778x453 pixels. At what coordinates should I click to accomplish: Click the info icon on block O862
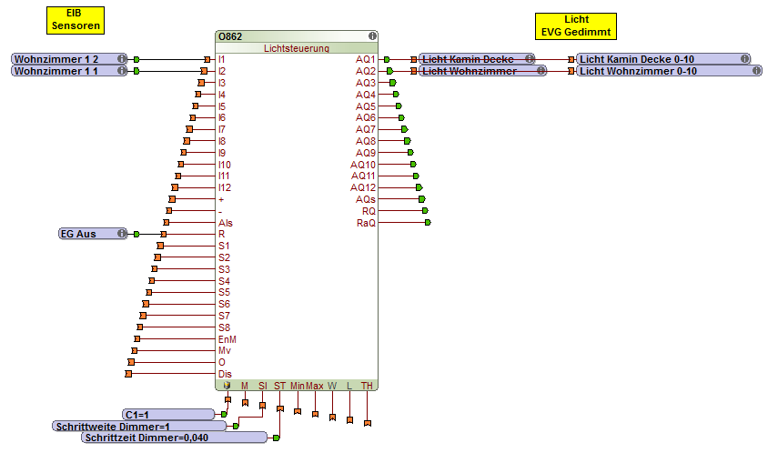[372, 36]
